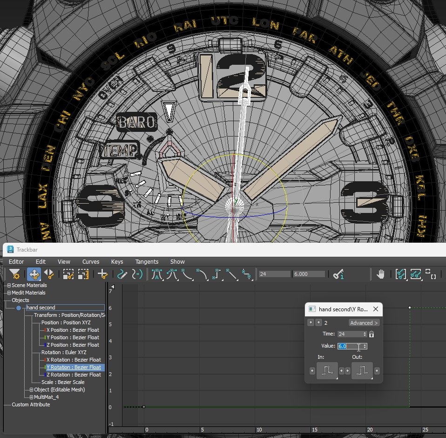The image size is (446, 438).
Task: Select the curve key at frame 0
Action: coord(144,407)
